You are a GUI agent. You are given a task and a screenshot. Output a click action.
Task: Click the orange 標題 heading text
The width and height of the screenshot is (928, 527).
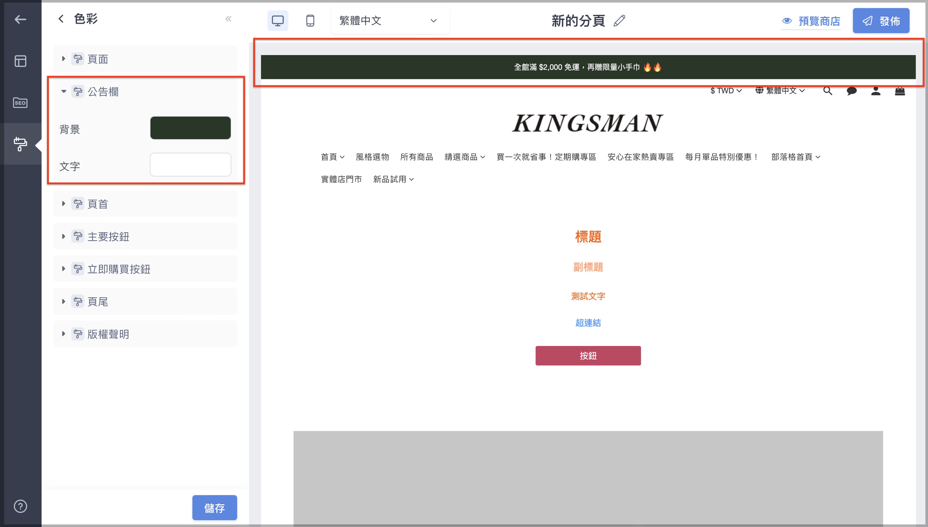coord(588,237)
